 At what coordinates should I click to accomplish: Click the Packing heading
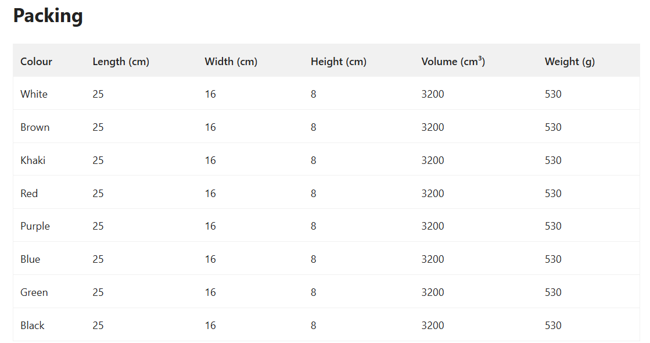[48, 16]
